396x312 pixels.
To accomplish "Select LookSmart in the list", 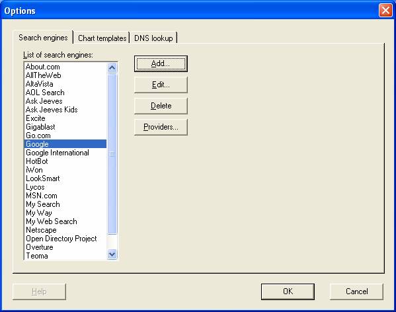I will [65, 178].
